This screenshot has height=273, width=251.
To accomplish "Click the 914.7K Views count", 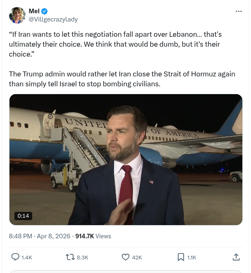I will (93, 236).
